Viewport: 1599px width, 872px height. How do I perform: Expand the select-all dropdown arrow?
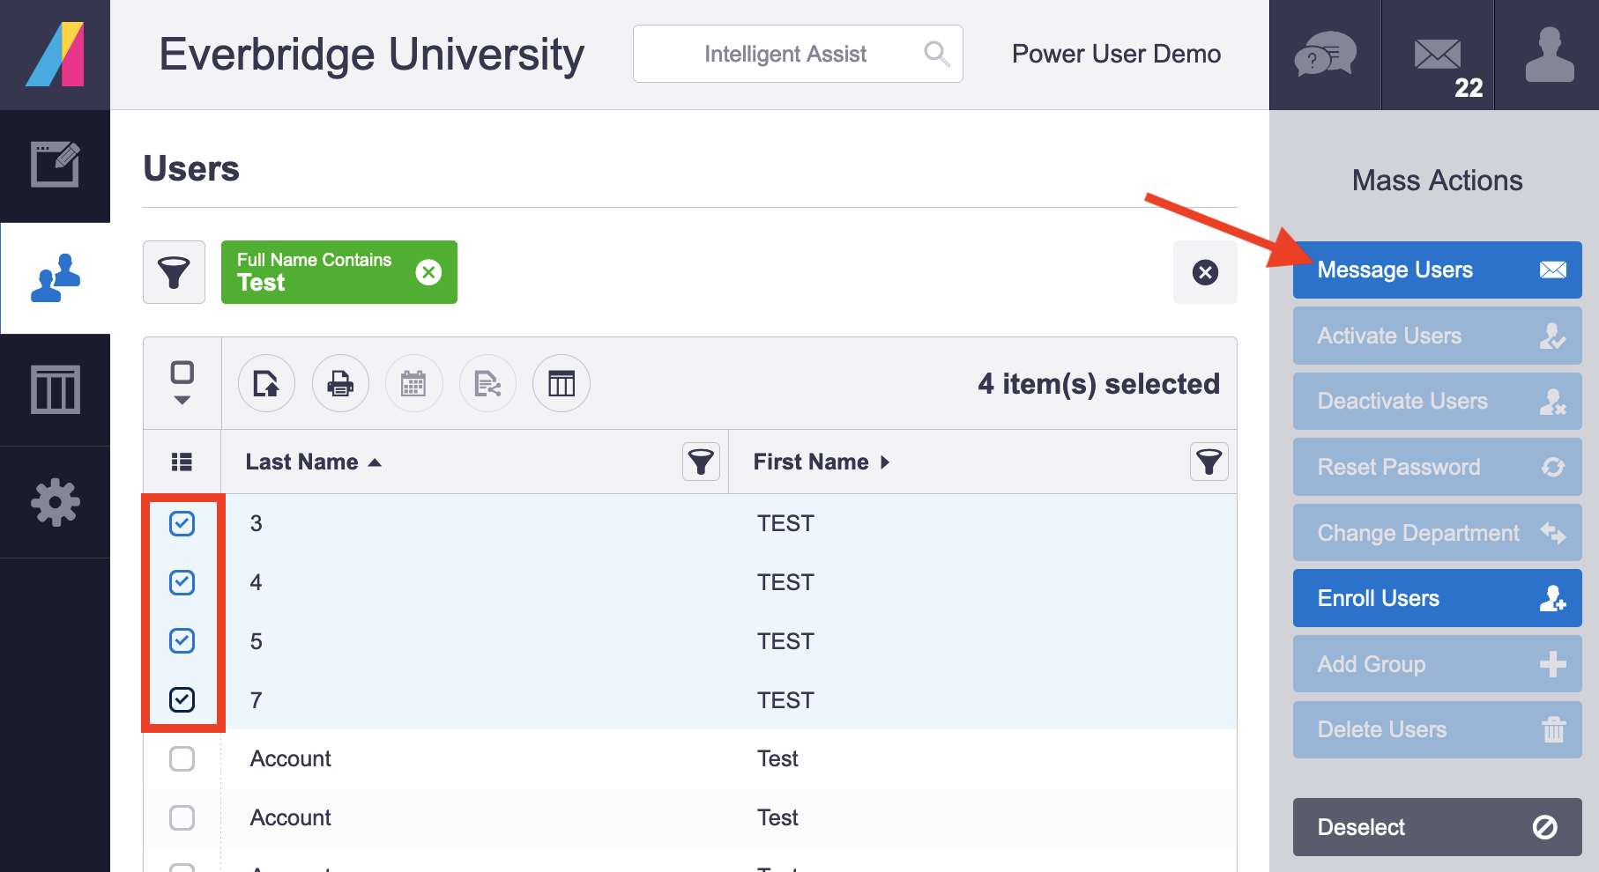pos(182,401)
